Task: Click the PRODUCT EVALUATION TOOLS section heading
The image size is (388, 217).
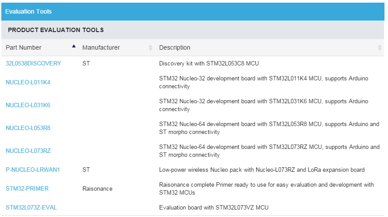Action: (x=56, y=30)
